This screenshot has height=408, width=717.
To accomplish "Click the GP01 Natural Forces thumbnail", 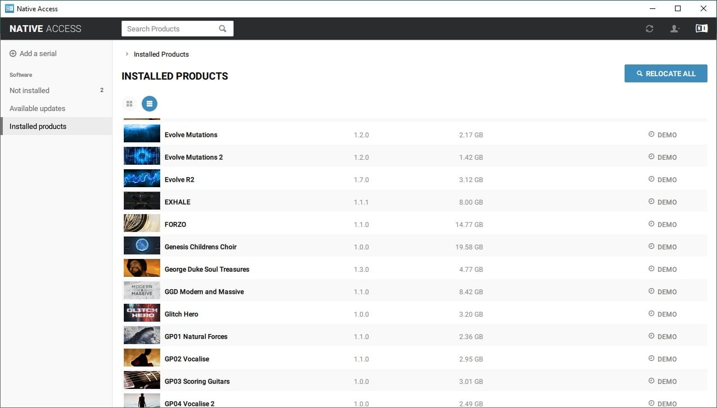I will coord(142,335).
